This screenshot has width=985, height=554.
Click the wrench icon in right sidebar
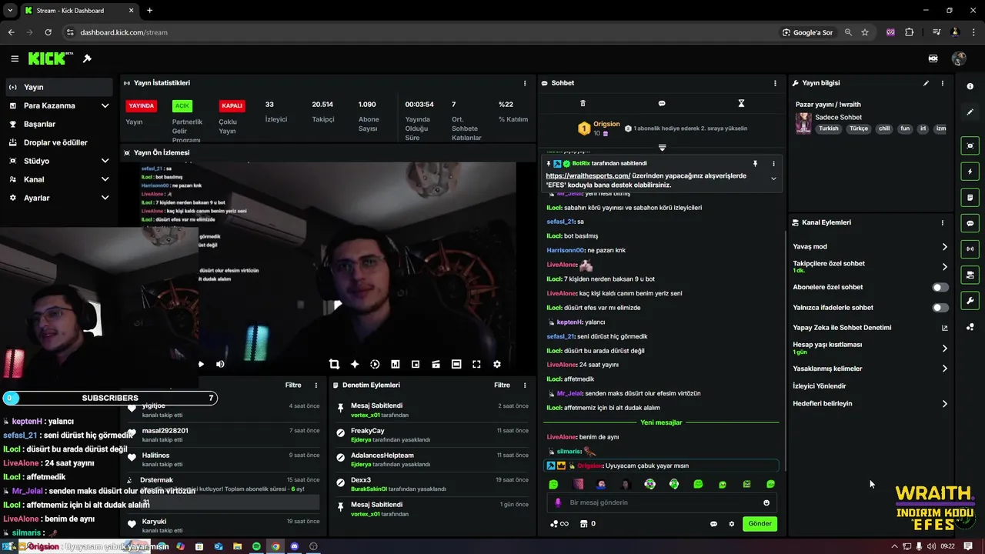click(970, 301)
